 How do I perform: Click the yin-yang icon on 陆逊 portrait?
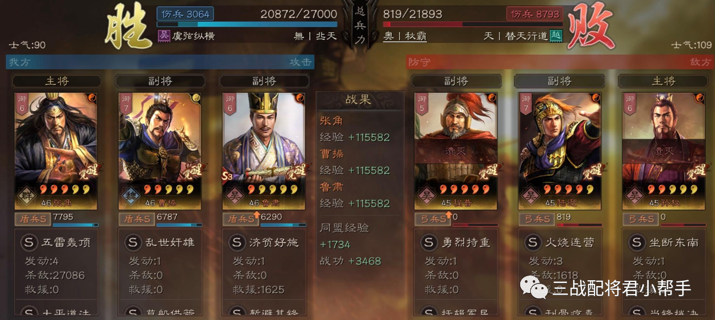coord(596,98)
